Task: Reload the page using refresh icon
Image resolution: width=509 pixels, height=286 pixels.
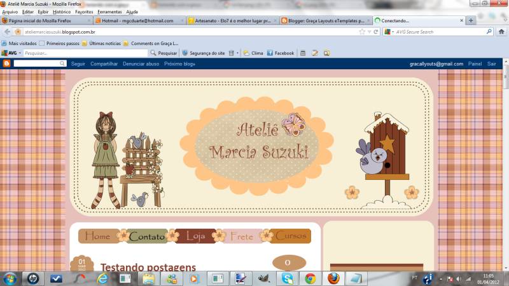Action: (x=375, y=32)
